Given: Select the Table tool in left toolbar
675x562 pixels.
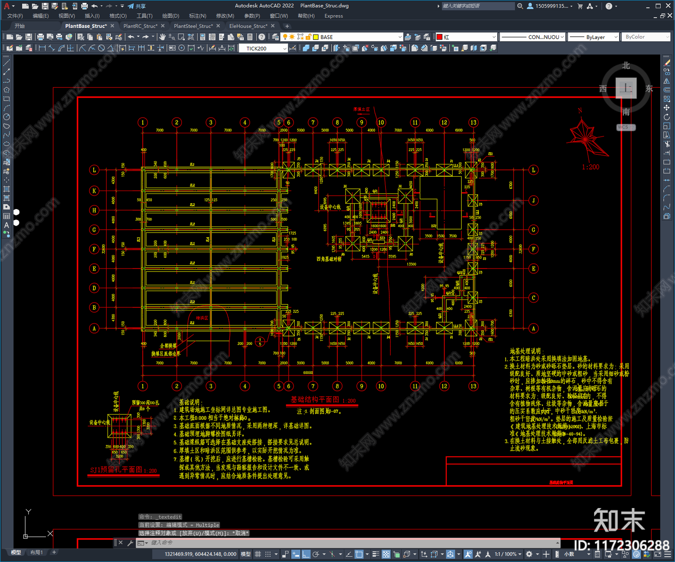Looking at the screenshot, I should click(6, 216).
